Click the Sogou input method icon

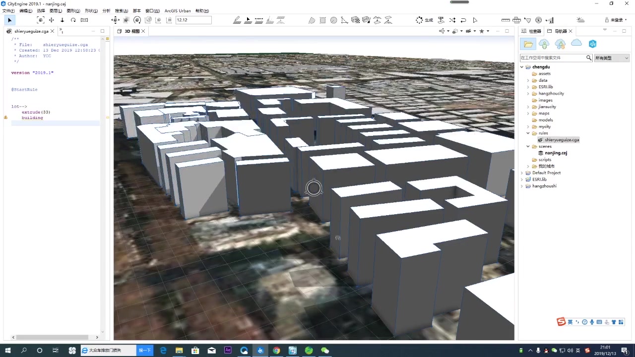(x=561, y=322)
